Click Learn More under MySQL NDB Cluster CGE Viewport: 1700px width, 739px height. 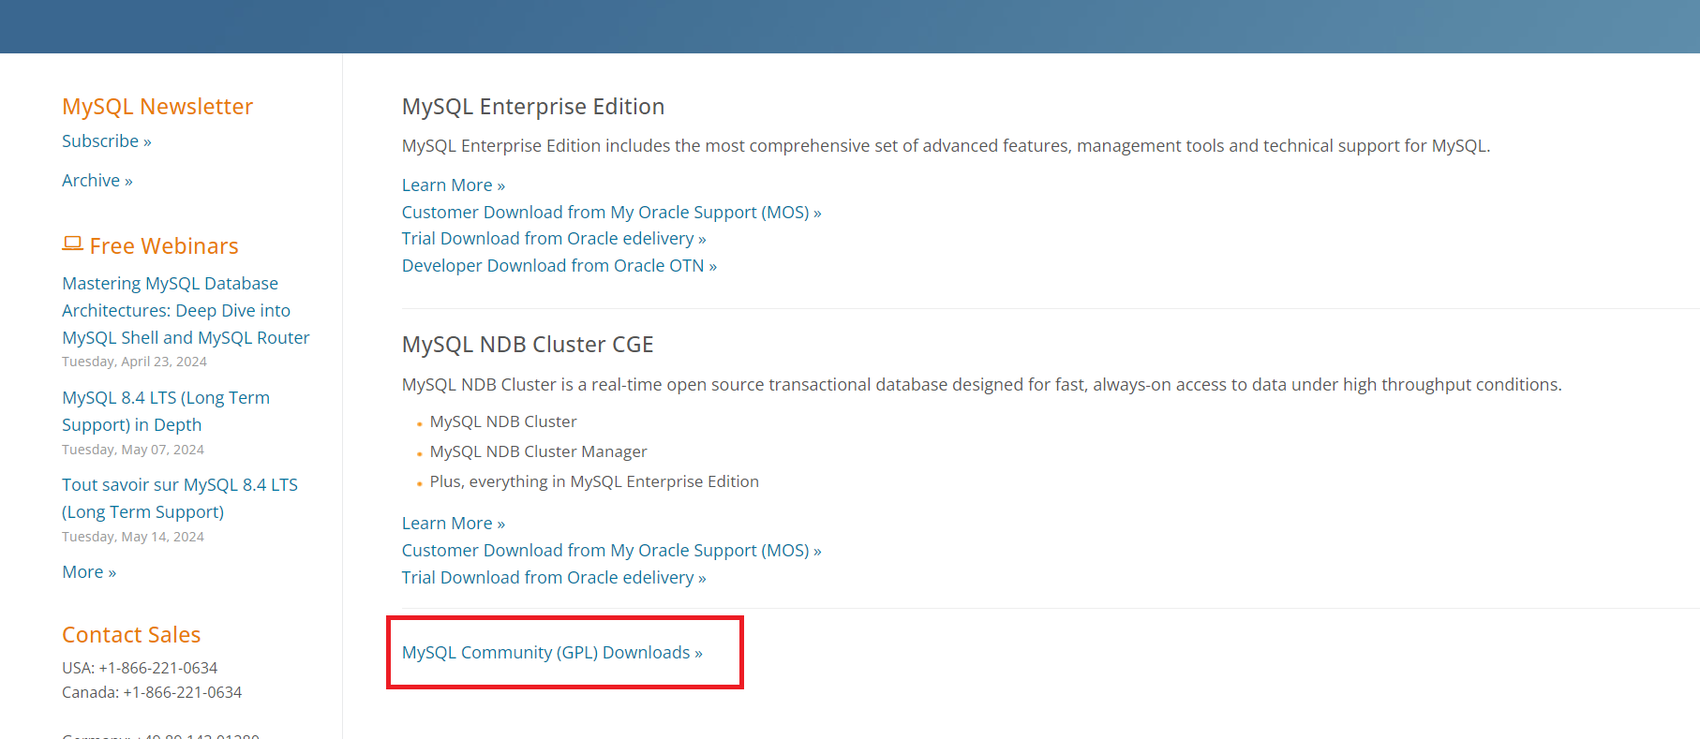point(454,524)
